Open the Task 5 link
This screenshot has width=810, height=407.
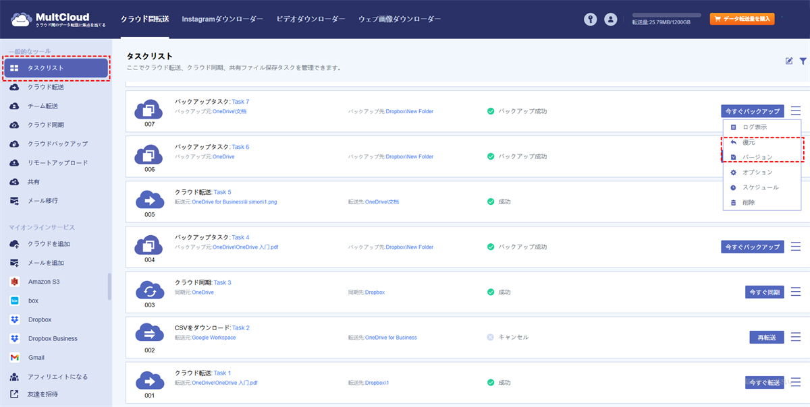click(x=222, y=192)
